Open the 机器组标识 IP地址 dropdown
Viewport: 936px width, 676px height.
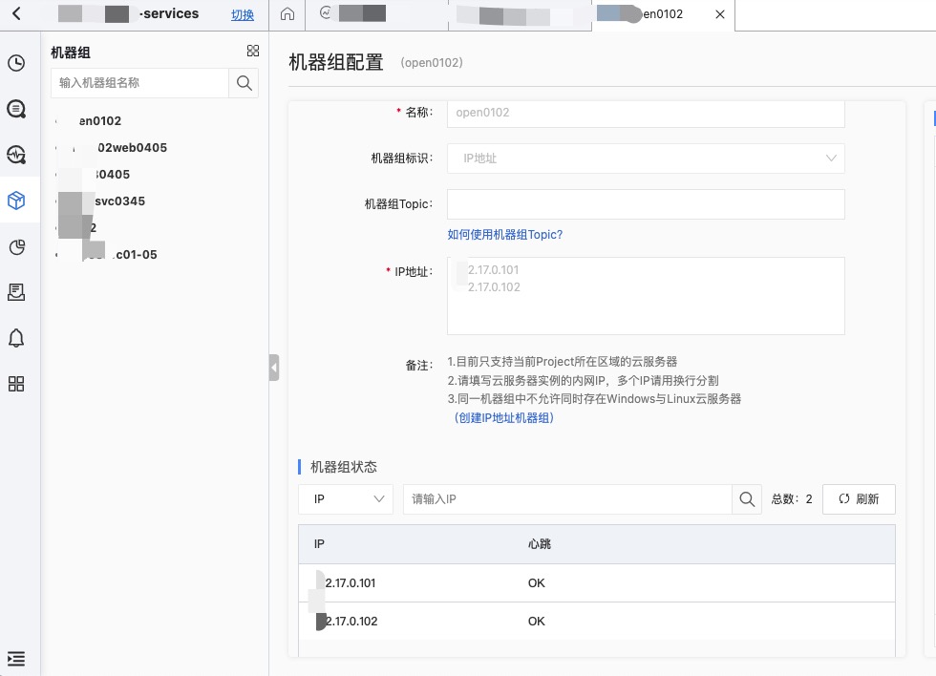click(x=646, y=158)
